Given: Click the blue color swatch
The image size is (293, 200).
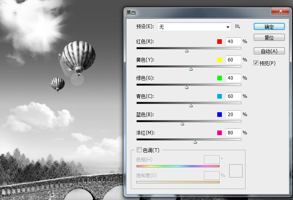Looking at the screenshot, I should [220, 115].
